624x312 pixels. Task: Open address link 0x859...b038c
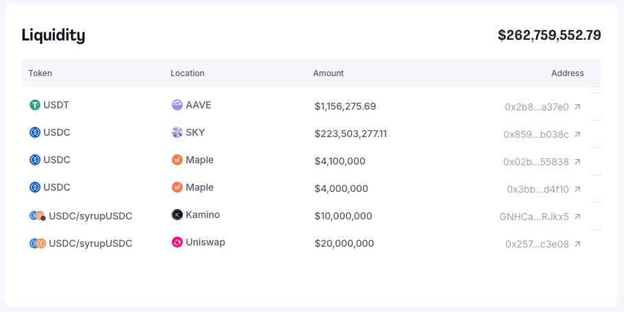pos(536,134)
